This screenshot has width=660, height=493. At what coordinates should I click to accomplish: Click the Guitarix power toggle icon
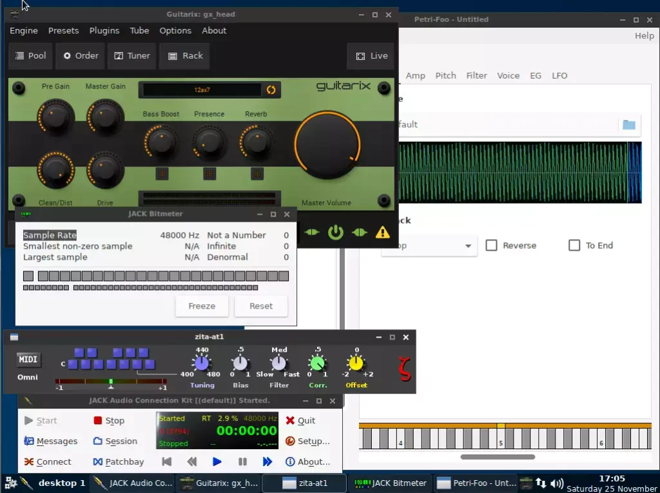(335, 232)
